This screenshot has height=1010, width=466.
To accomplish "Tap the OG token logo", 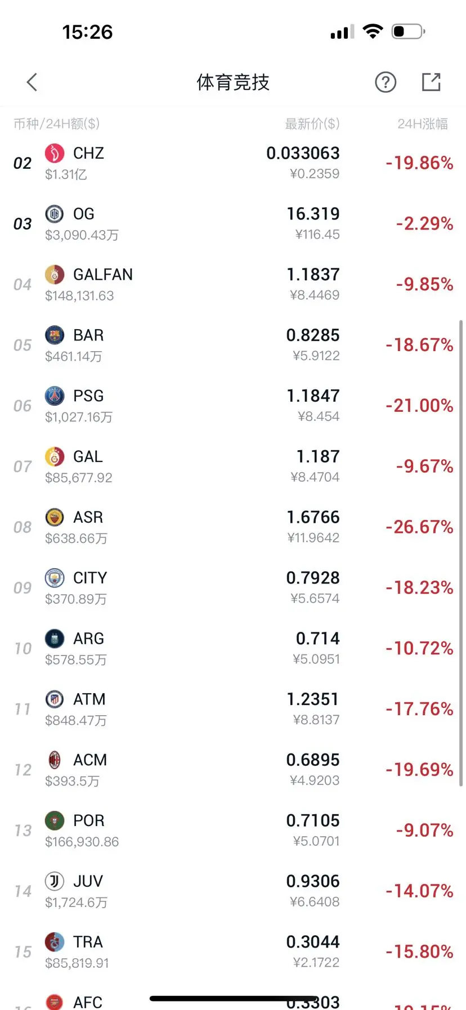I will click(55, 214).
